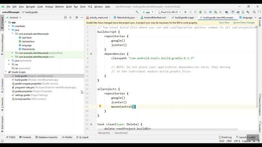Click Ignore these changes link
The image size is (262, 147).
click(x=244, y=22)
